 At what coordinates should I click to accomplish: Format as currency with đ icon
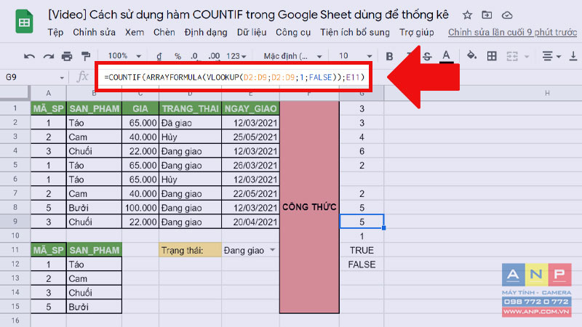tap(159, 57)
